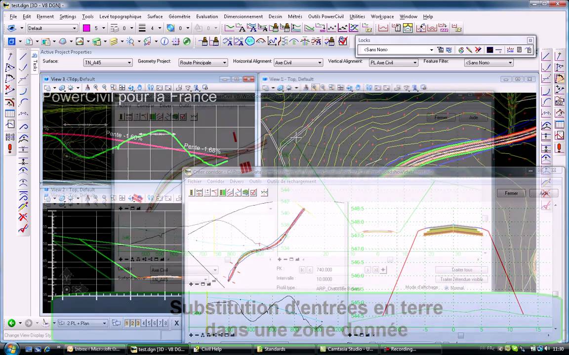Viewport: 569px width, 355px height.
Task: Click the table grid icon in left toolbox
Action: pyautogui.click(x=10, y=113)
